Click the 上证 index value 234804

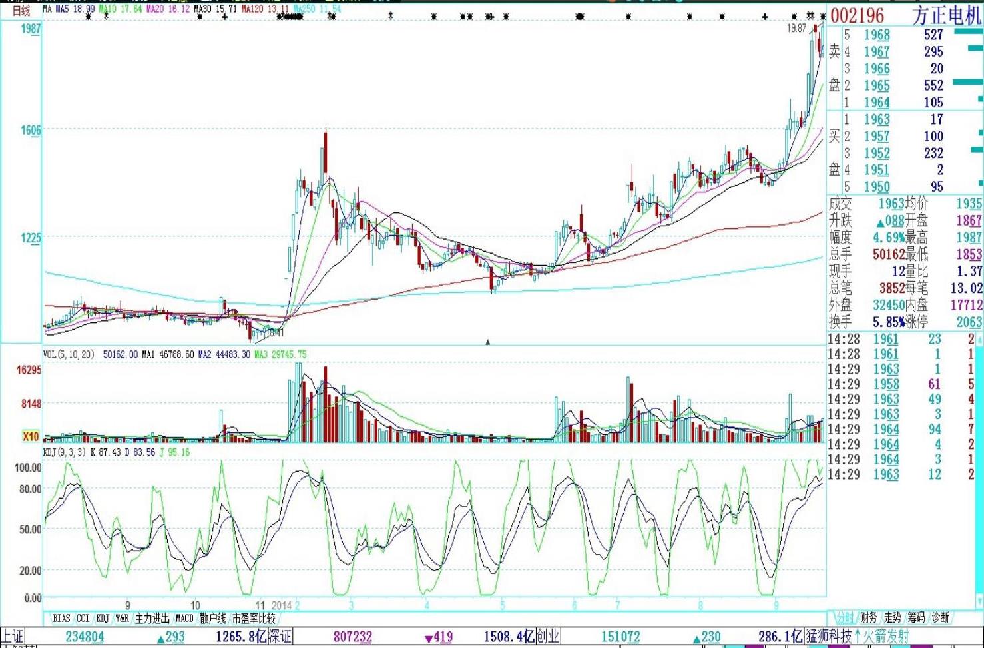(x=85, y=637)
